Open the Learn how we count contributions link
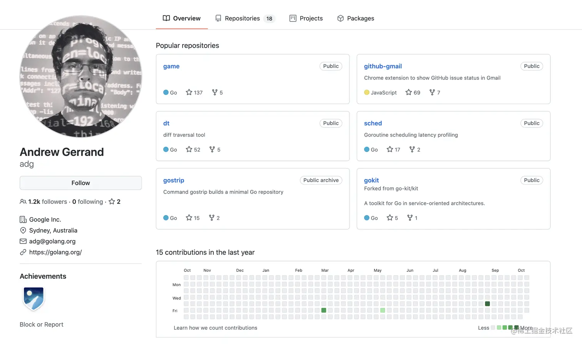 tap(215, 328)
